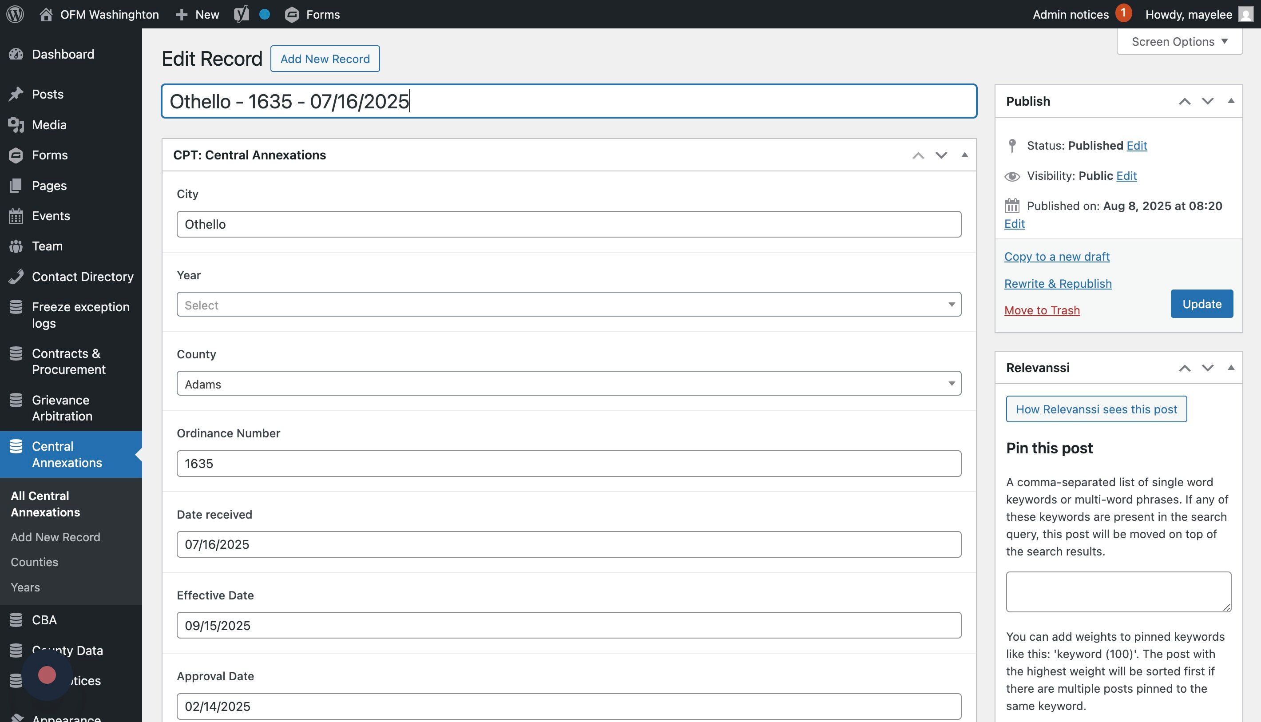
Task: Open the Admin notices count badge
Action: [1123, 12]
